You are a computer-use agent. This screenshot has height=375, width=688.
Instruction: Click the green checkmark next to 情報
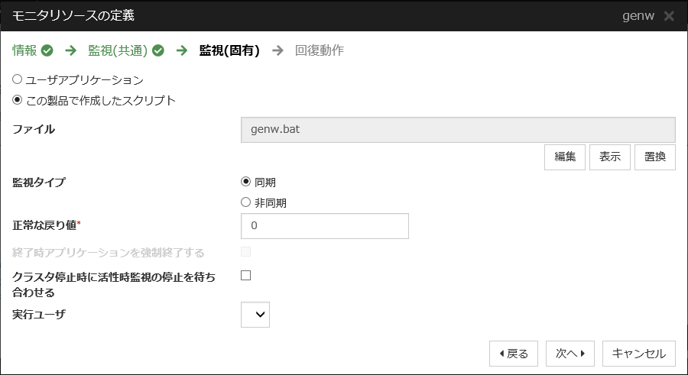[x=47, y=51]
